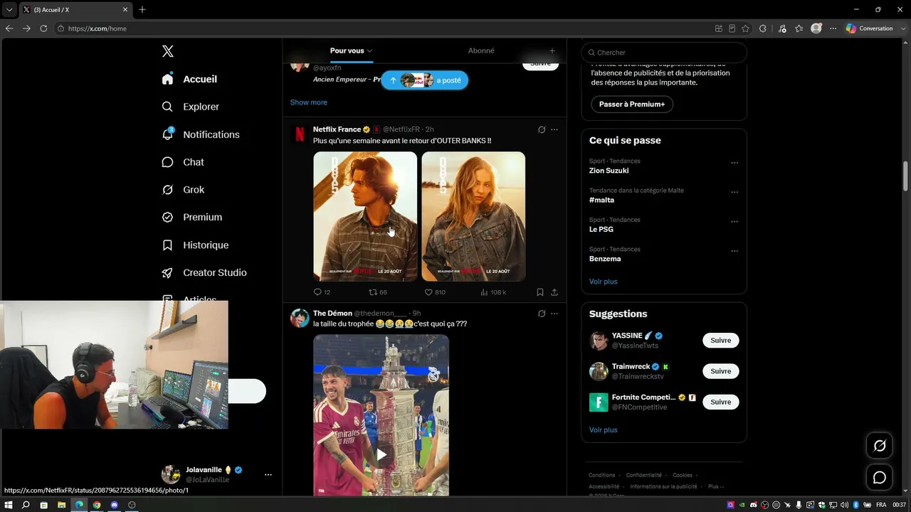Image resolution: width=911 pixels, height=512 pixels.
Task: Open the Outer Banks male poster photo
Action: [x=365, y=216]
